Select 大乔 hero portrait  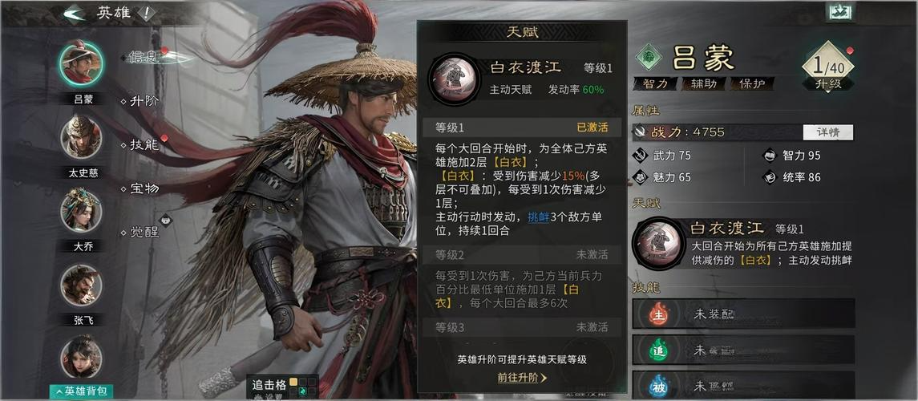pos(82,211)
